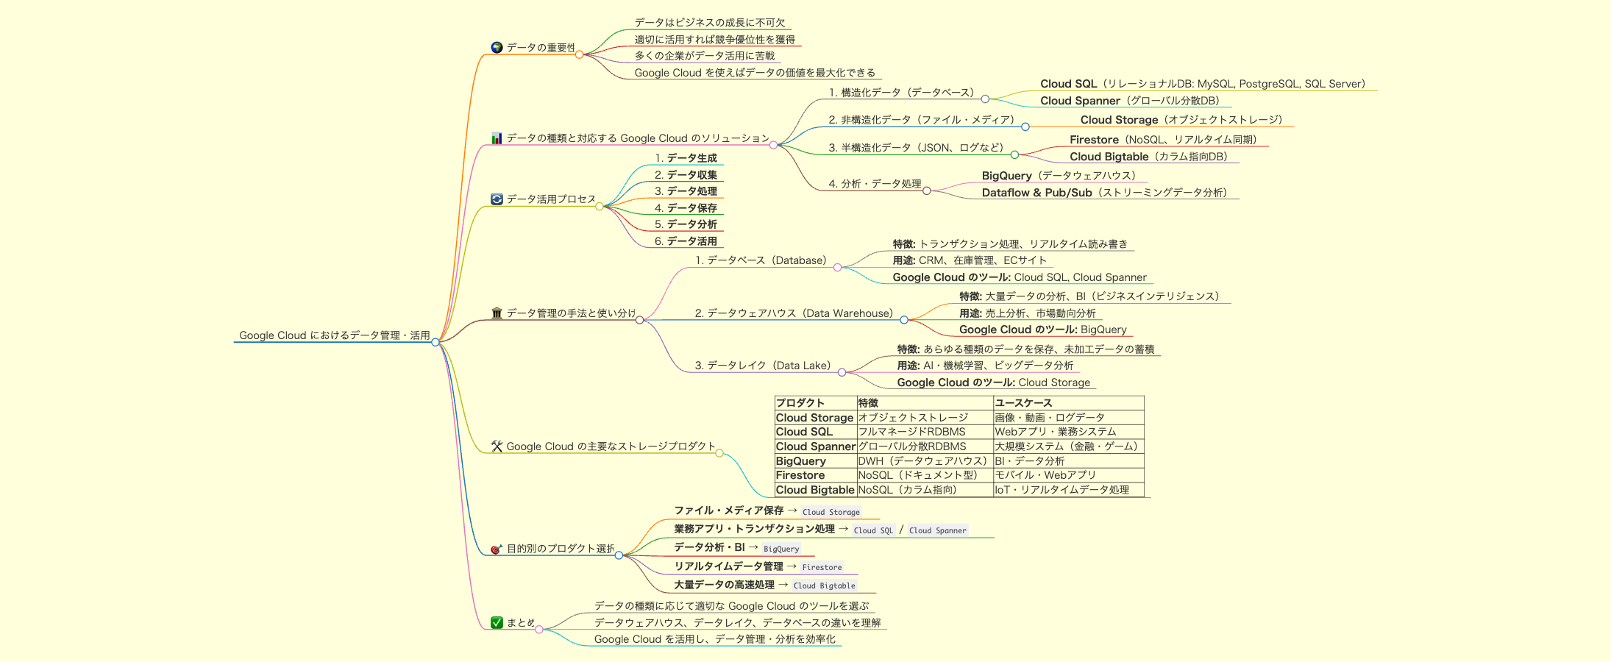The width and height of the screenshot is (1611, 662).
Task: Collapse the データレイク（Data Lake）node circle
Action: [842, 372]
